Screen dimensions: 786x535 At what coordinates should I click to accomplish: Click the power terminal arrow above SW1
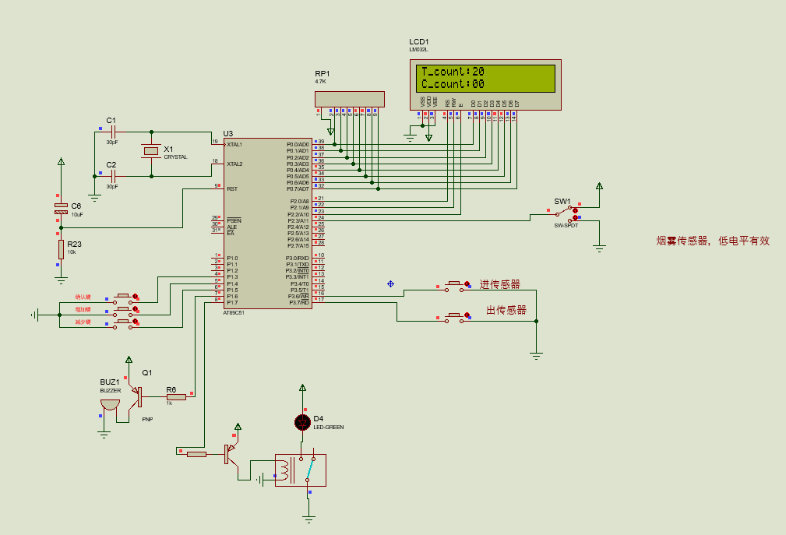coord(600,186)
